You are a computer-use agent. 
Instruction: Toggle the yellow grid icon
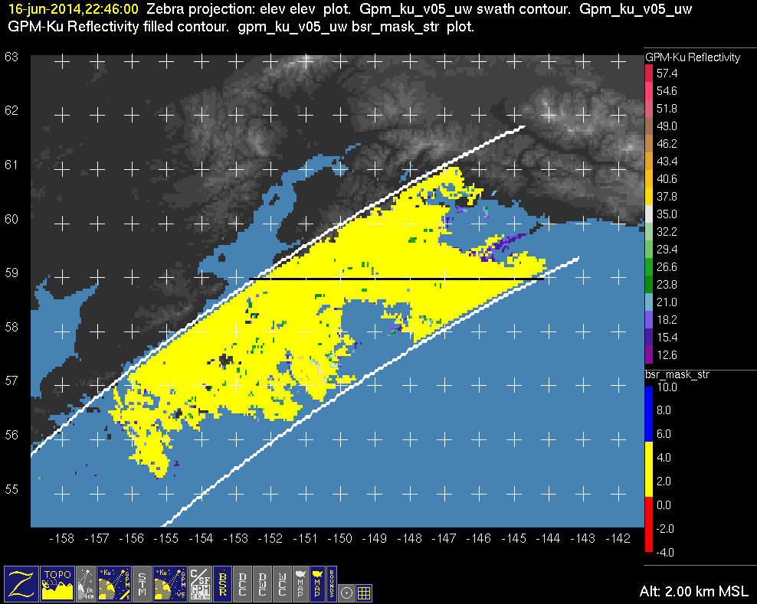coord(364,592)
